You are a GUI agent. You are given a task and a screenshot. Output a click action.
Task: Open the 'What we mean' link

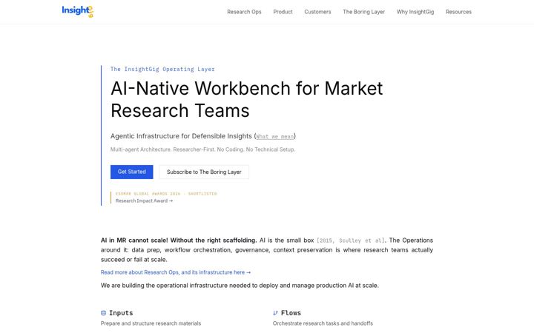pyautogui.click(x=275, y=137)
